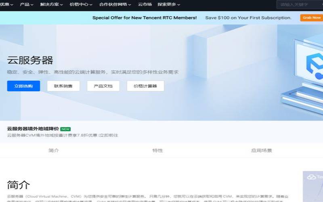
Task: Click the 云服务器 page title
Action: tap(30, 60)
